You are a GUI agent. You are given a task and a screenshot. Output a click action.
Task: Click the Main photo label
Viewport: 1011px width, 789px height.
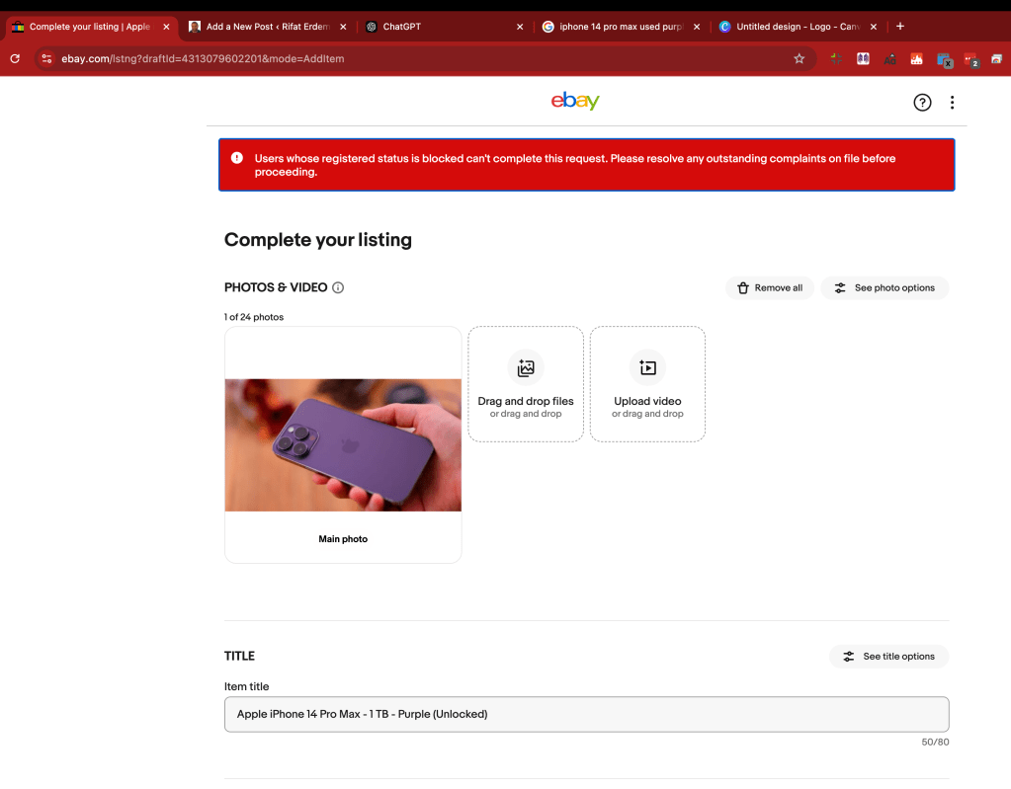pyautogui.click(x=343, y=539)
